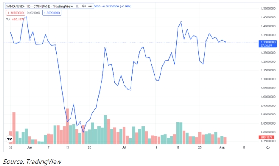Image resolution: width=279 pixels, height=166 pixels.
Task: Click the -0.01300000 (-0.98%) change value
Action: pyautogui.click(x=116, y=7)
